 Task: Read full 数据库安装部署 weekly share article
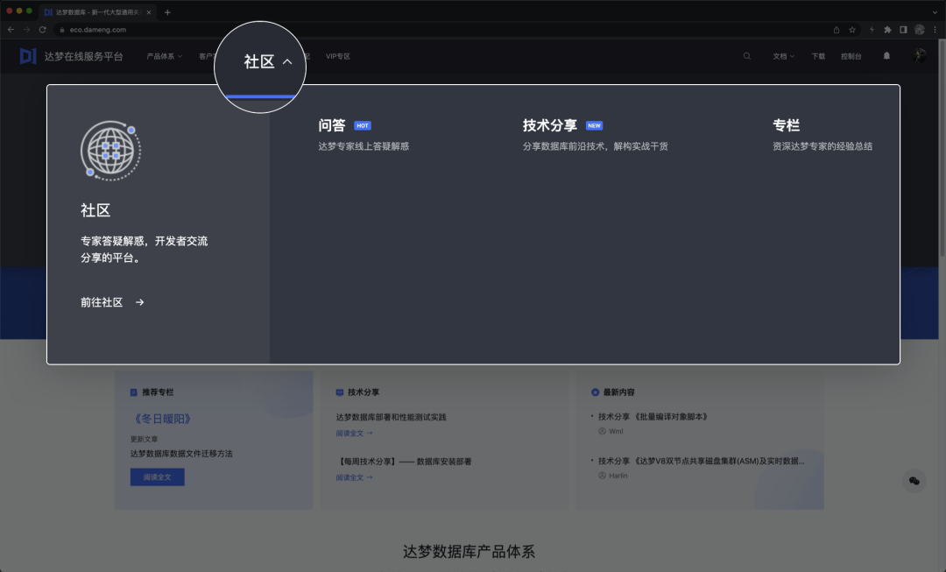[354, 477]
